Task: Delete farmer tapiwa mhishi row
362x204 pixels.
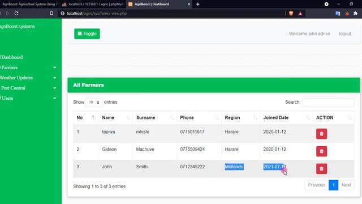Action: [321, 134]
